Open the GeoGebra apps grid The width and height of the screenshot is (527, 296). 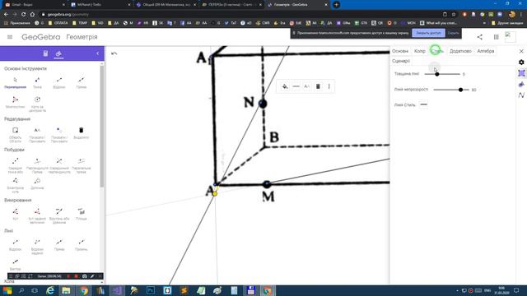coord(496,37)
